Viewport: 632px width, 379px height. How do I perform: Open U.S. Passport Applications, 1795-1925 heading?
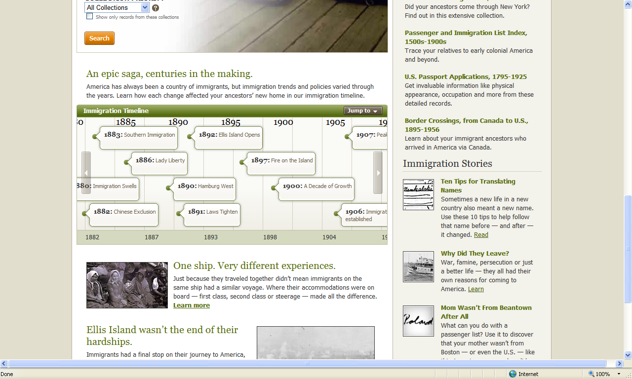[x=465, y=76]
